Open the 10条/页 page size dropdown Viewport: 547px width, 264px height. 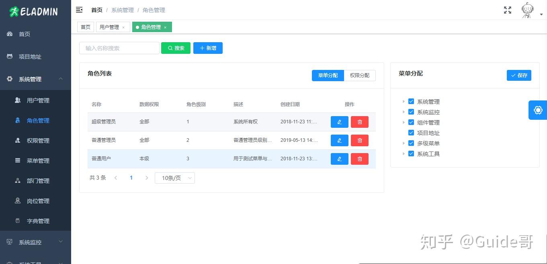(x=174, y=178)
